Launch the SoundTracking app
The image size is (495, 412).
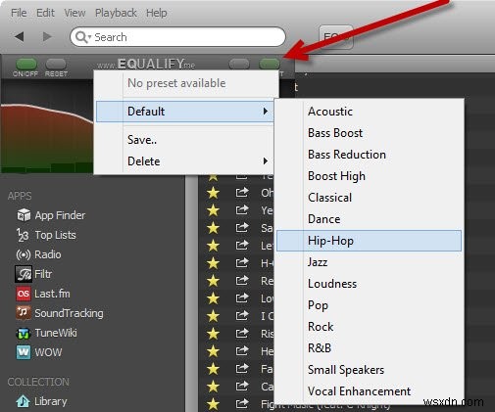(x=60, y=313)
